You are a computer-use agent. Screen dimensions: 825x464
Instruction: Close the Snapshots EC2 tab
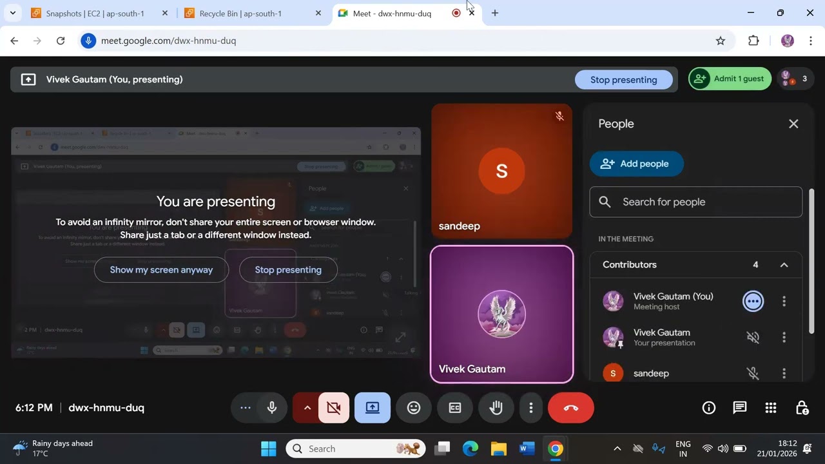165,13
